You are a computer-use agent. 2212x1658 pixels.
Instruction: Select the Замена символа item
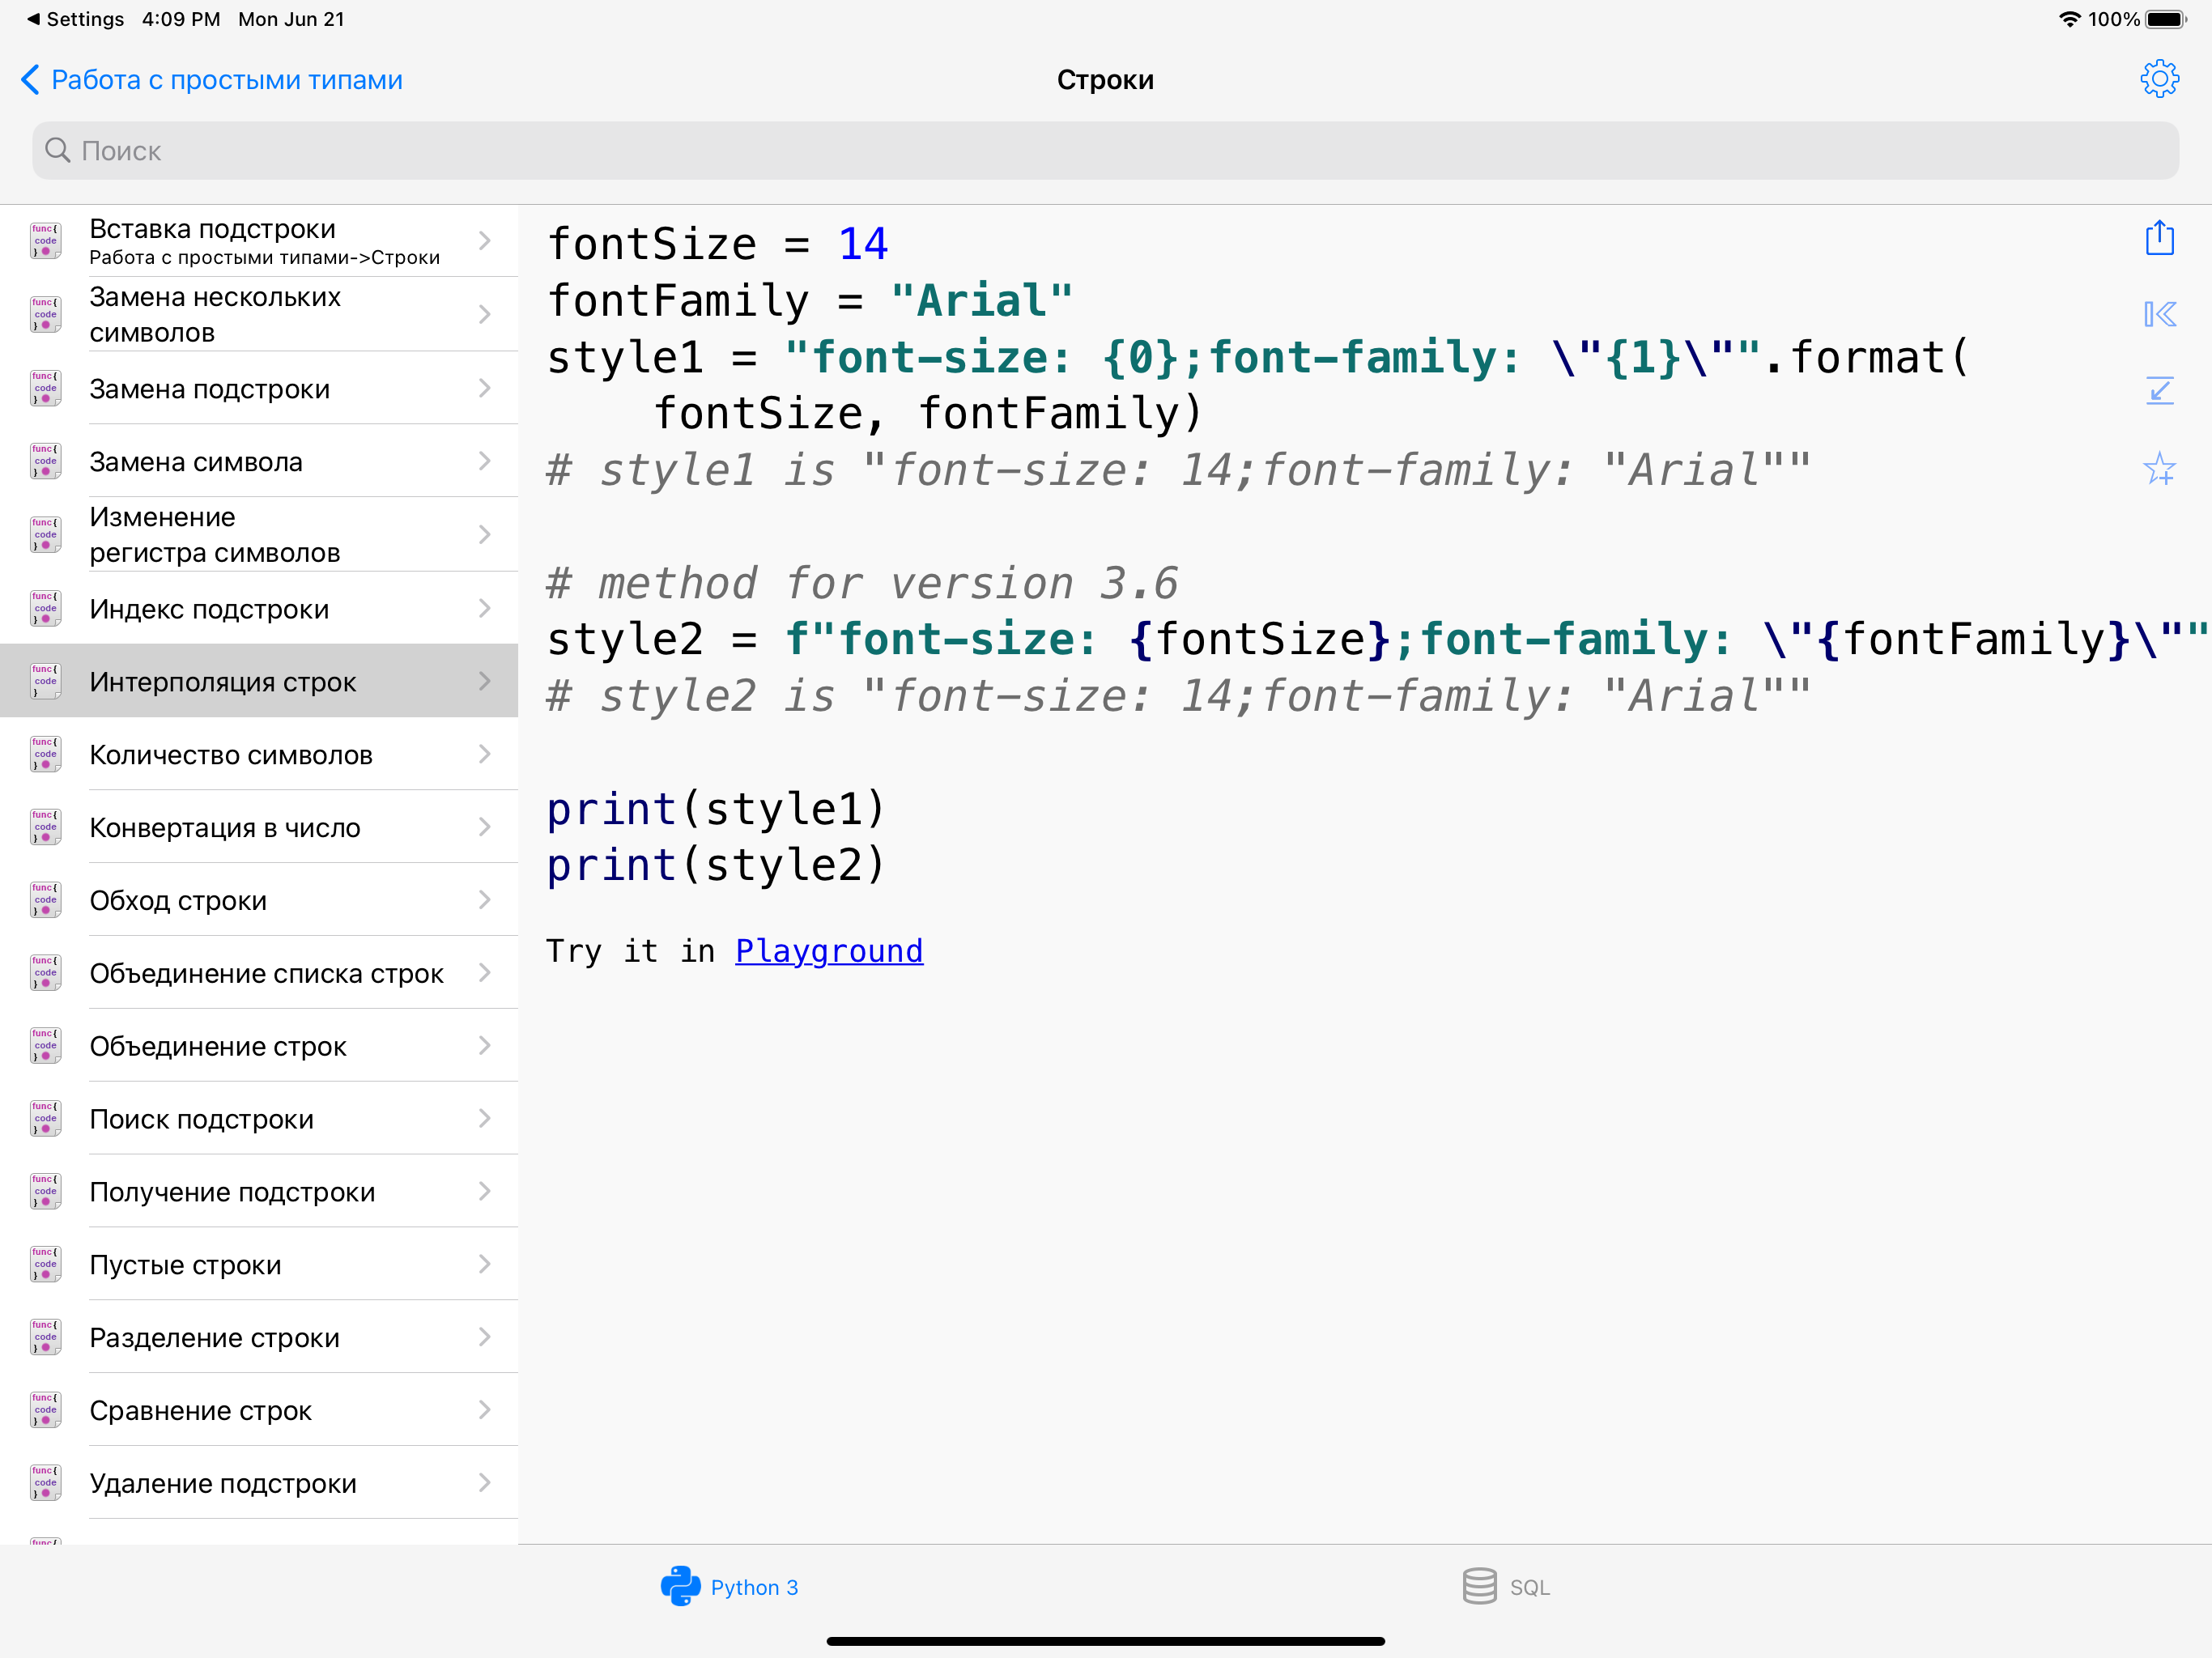[259, 461]
